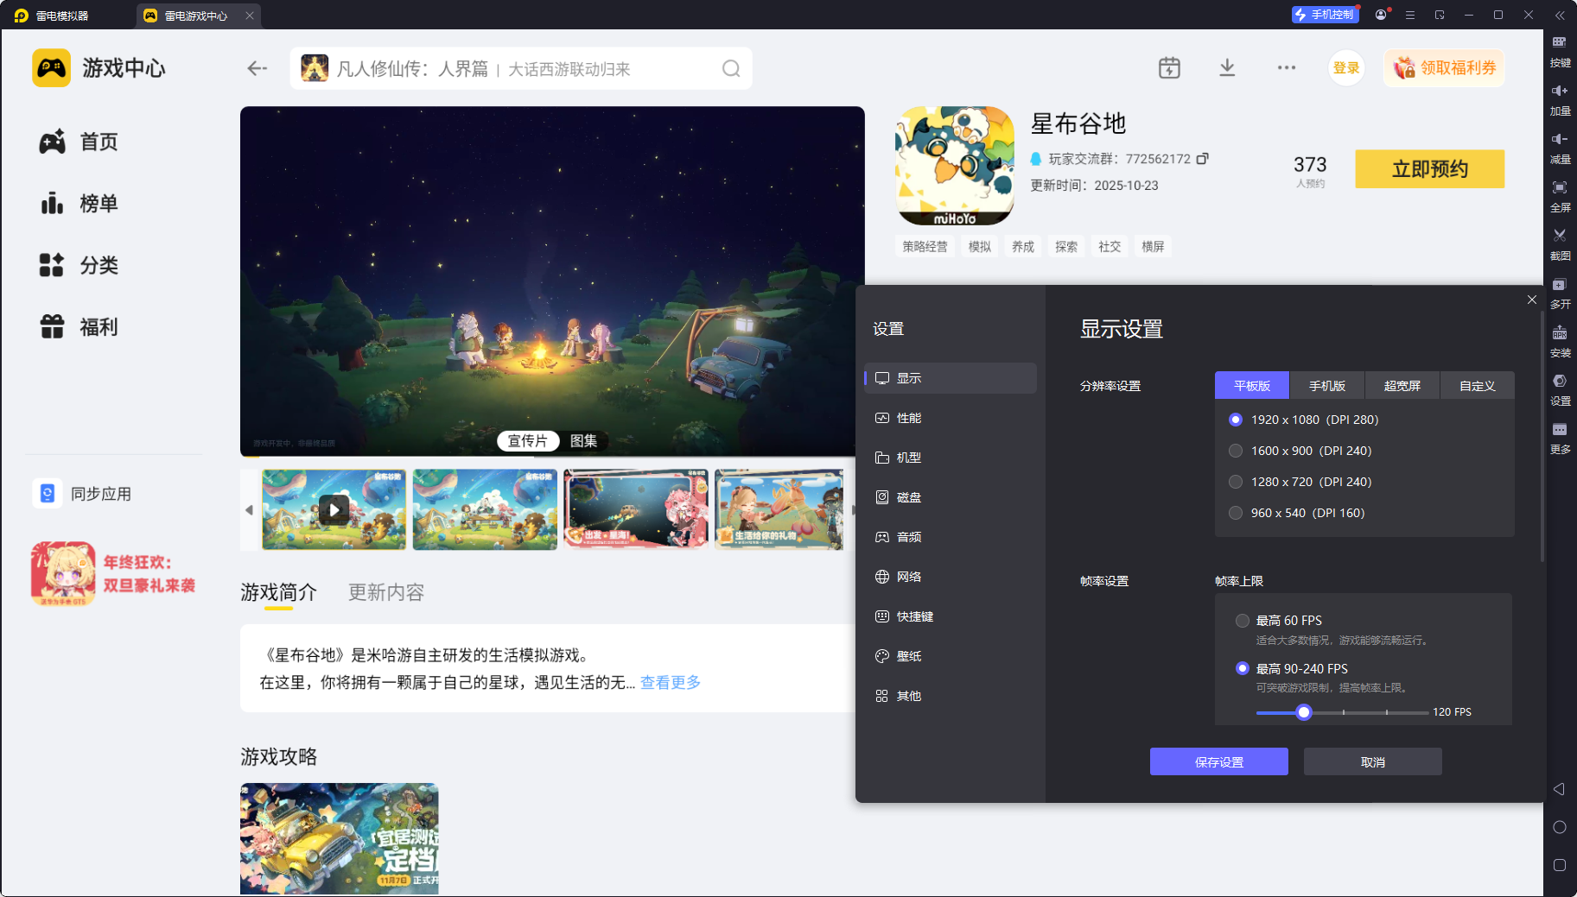Click the 领取福利券 coupon button
Screen dimensions: 1577x897
[1445, 67]
